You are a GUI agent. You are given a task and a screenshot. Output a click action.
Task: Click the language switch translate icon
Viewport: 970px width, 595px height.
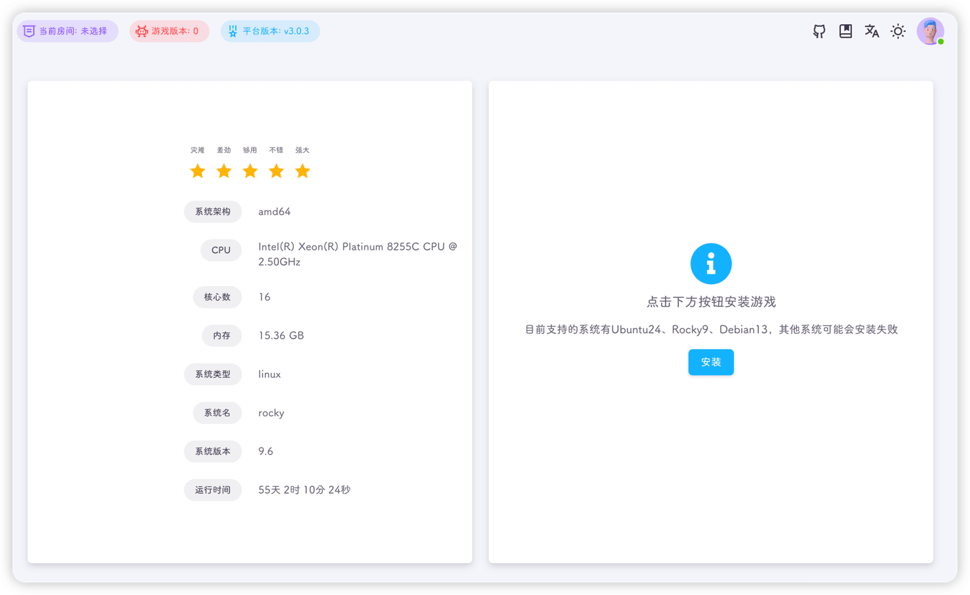[x=871, y=31]
